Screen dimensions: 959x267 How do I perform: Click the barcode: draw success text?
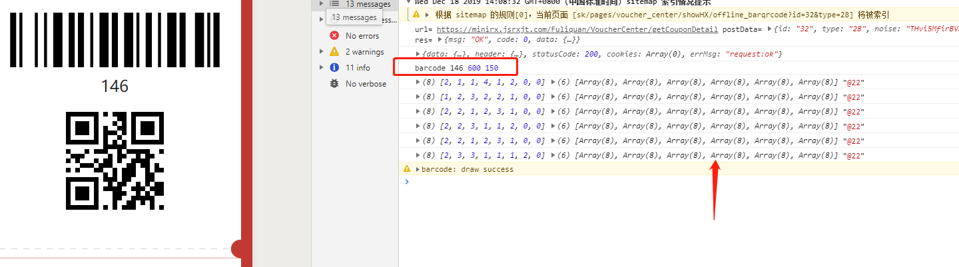click(467, 169)
